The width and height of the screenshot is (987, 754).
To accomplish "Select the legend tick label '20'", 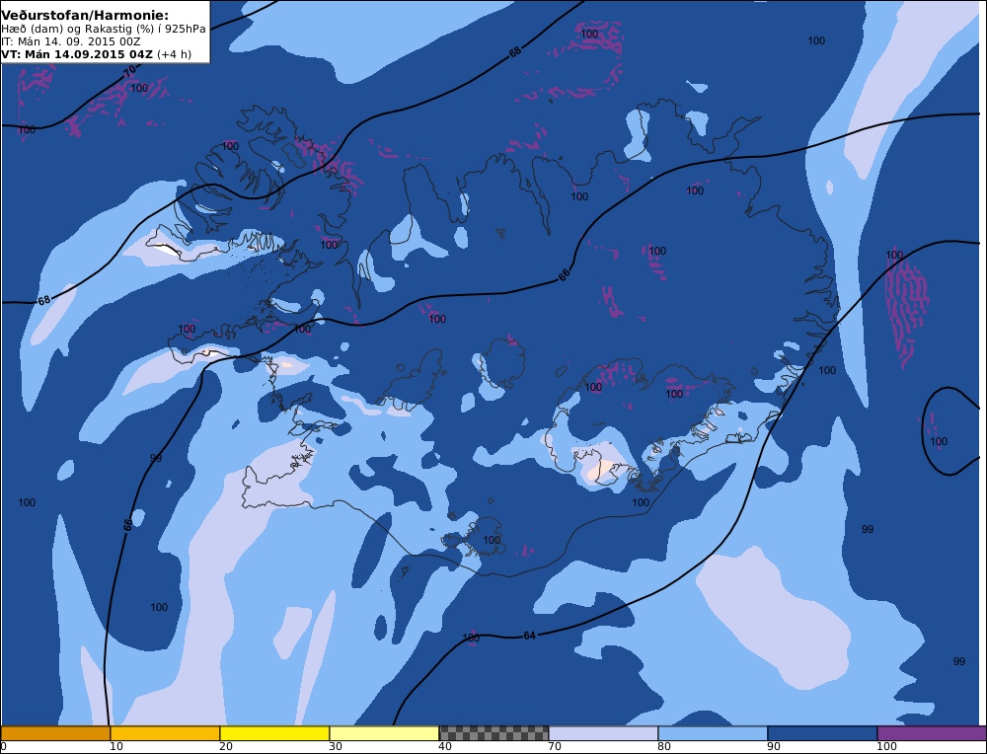I will click(x=226, y=747).
